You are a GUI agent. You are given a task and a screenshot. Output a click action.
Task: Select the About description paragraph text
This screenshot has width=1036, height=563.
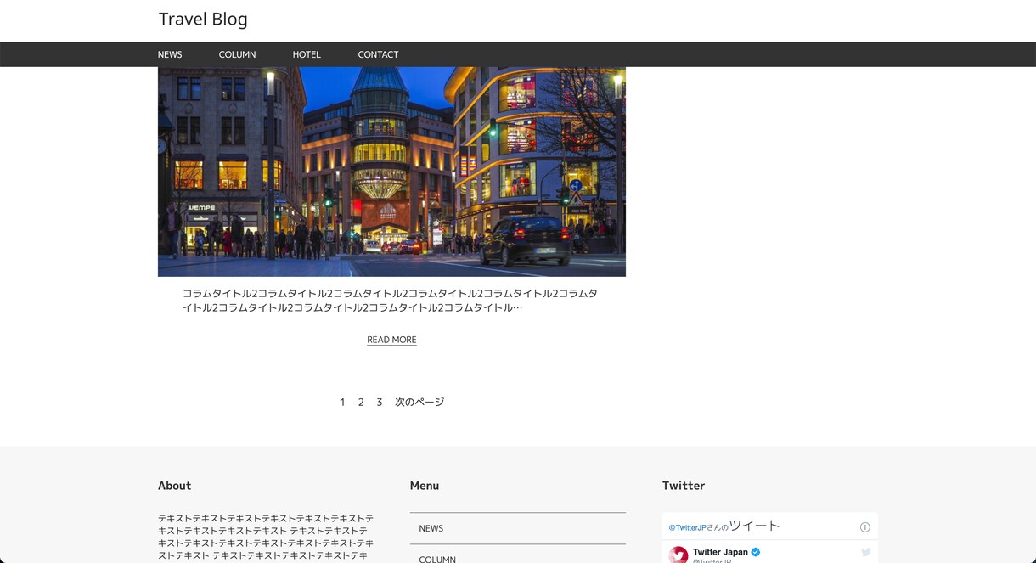pyautogui.click(x=266, y=537)
